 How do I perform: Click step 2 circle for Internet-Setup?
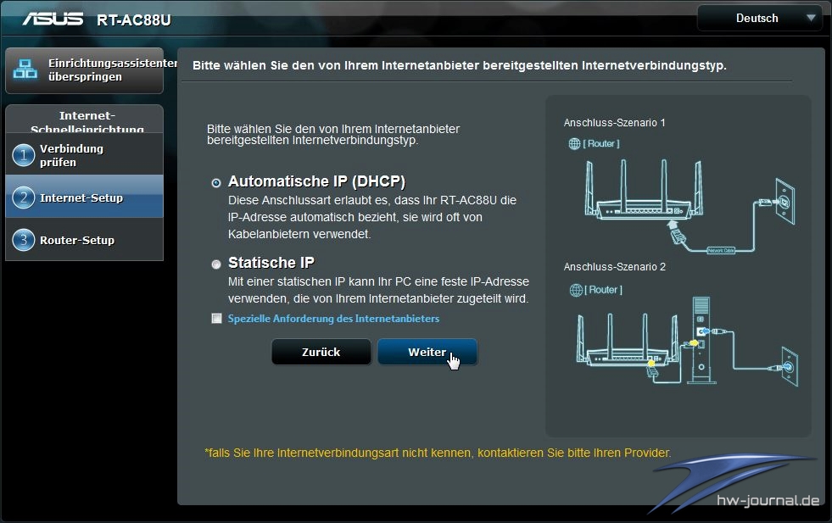pos(24,198)
